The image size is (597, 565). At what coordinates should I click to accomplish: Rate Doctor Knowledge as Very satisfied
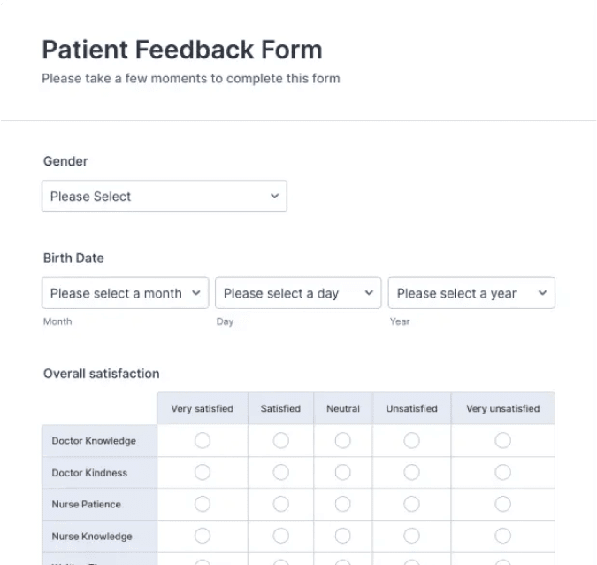[203, 440]
